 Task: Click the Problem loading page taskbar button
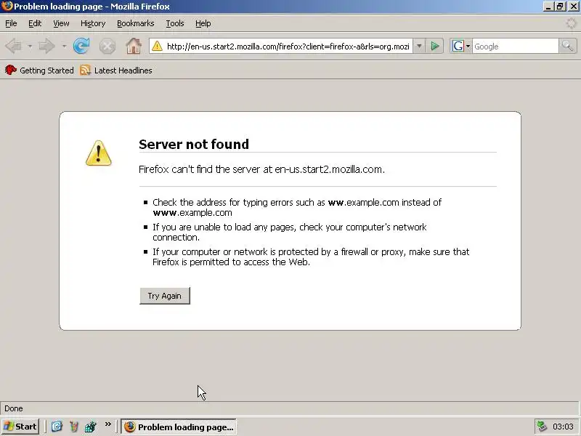(x=179, y=427)
